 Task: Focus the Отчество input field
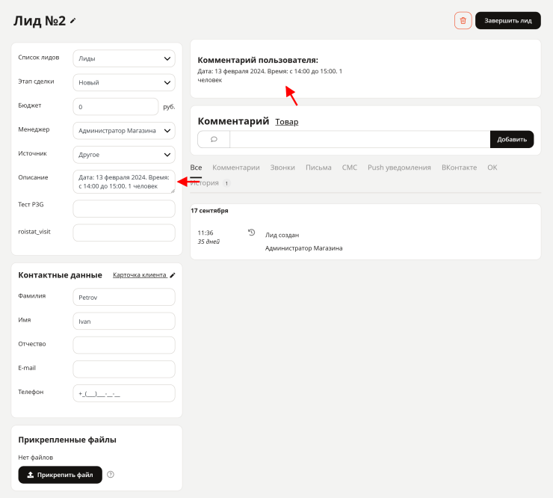coord(124,345)
